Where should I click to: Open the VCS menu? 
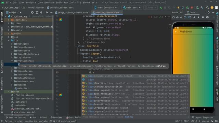[79, 2]
